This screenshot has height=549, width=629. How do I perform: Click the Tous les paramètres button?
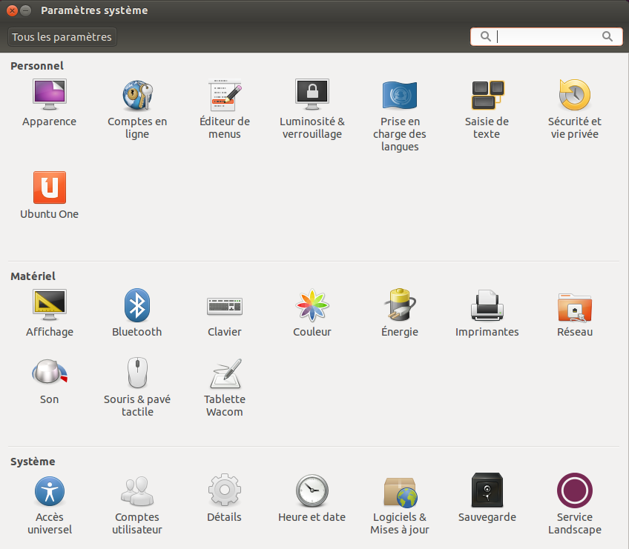(x=62, y=37)
